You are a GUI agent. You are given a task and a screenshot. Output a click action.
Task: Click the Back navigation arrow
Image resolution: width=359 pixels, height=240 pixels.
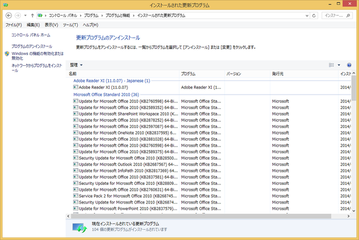[9, 16]
